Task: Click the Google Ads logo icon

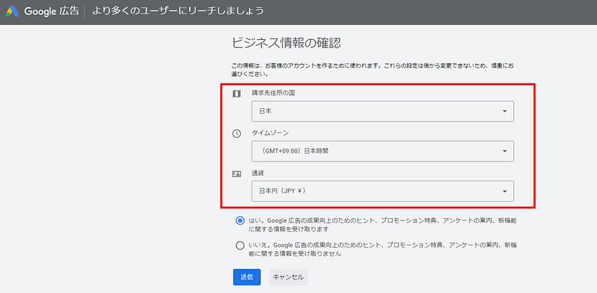Action: point(13,11)
